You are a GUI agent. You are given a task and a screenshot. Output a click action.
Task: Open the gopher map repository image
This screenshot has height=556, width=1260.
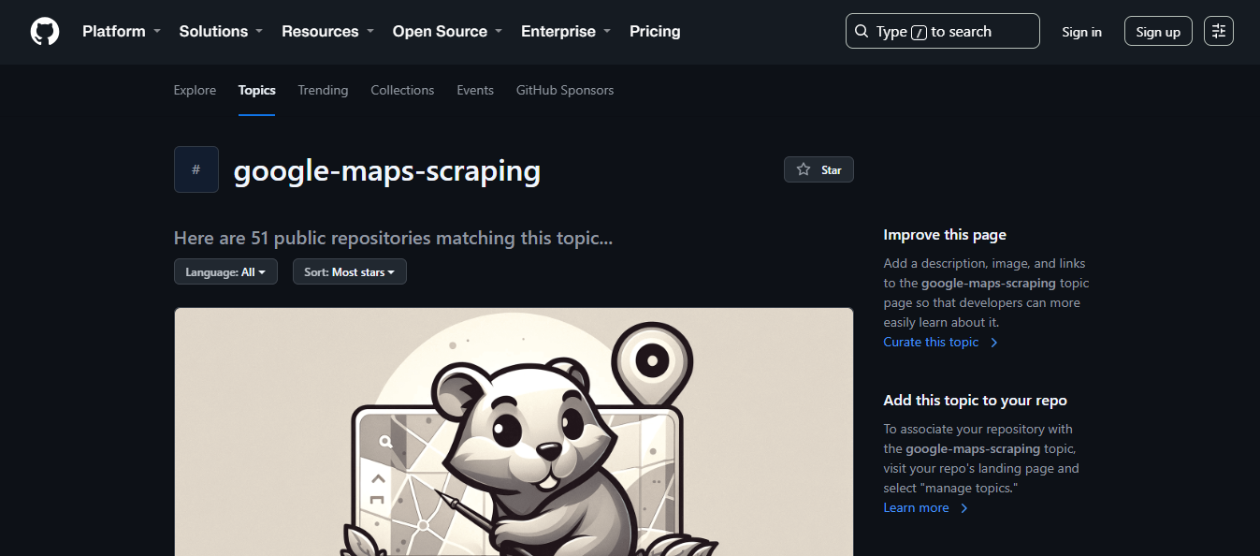pos(514,432)
